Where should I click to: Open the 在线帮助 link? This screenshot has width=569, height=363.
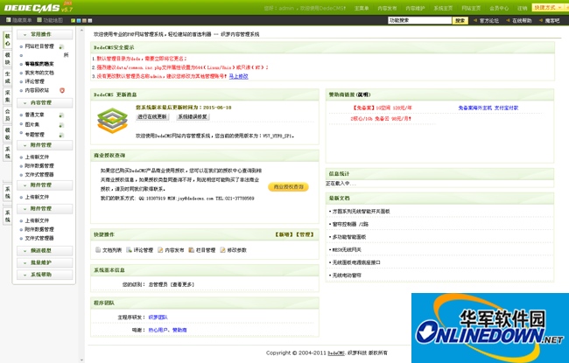coord(522,21)
